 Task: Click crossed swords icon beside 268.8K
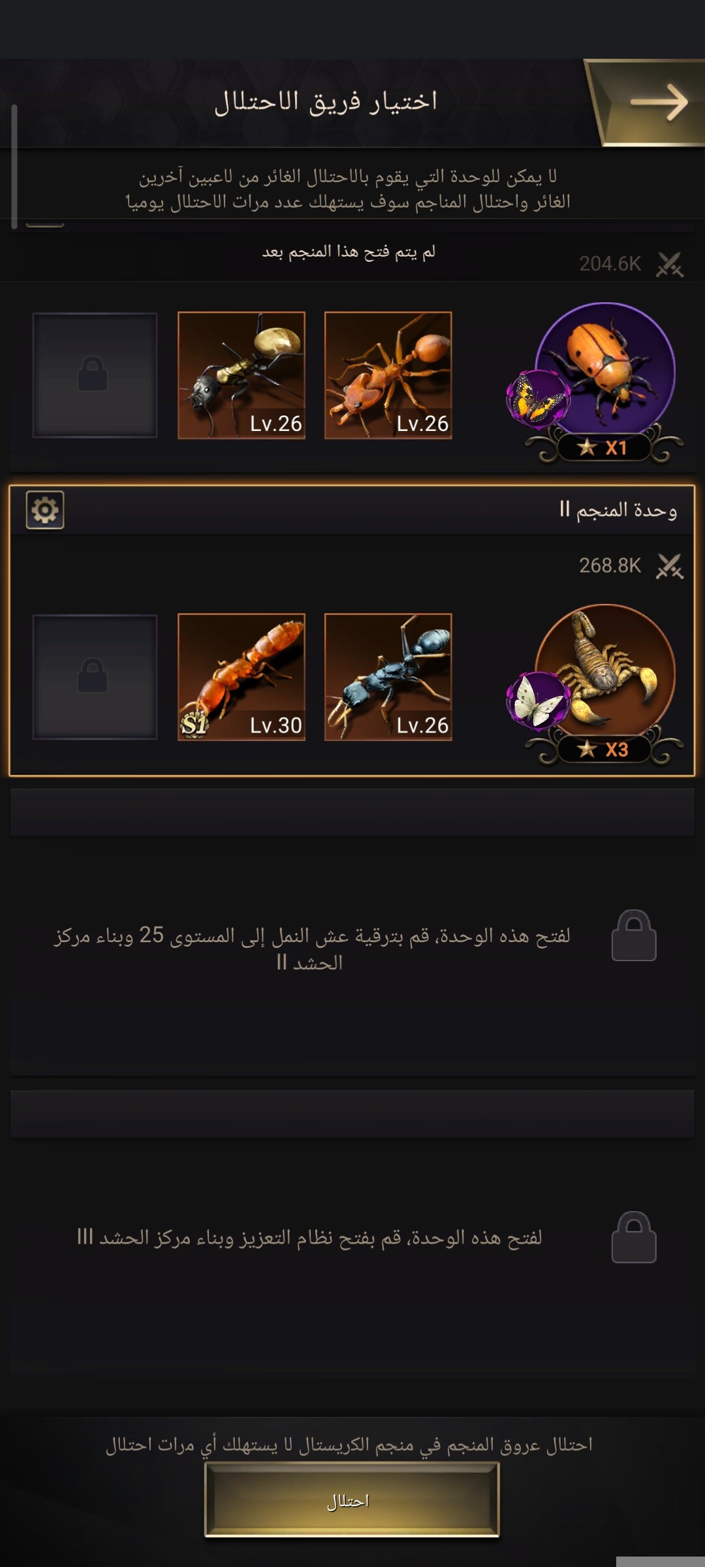[670, 566]
